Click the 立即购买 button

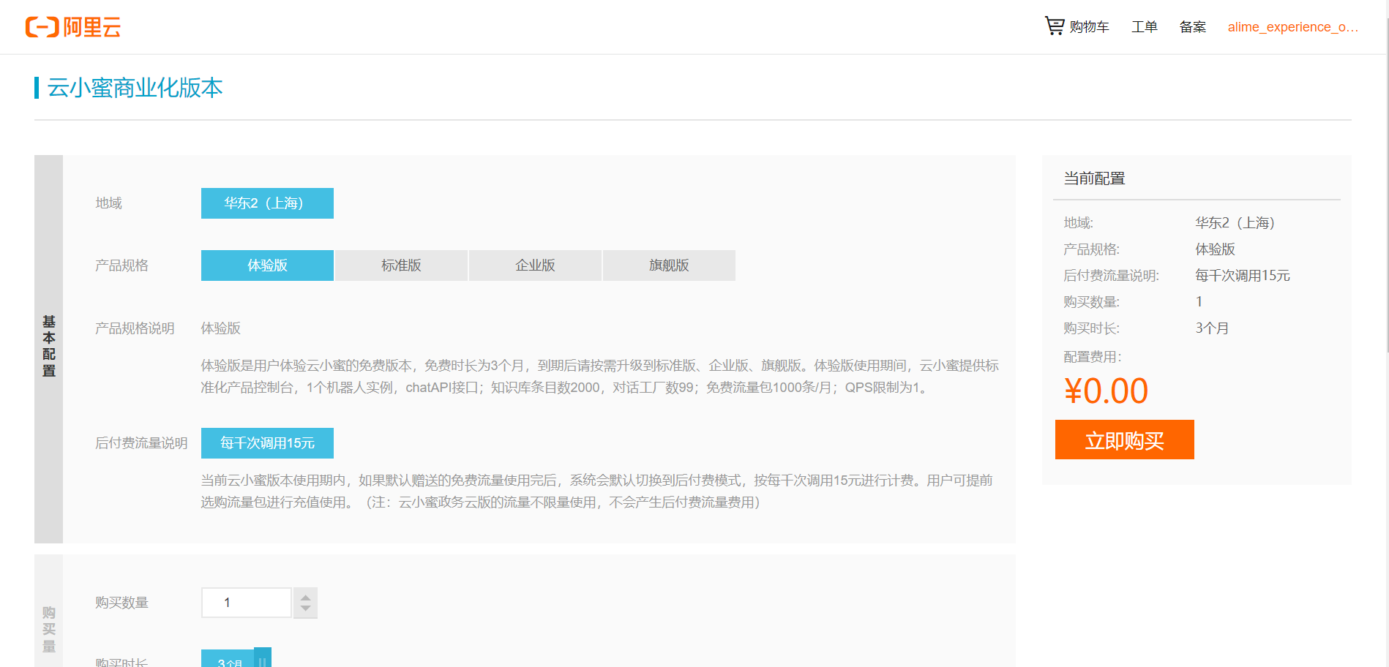point(1124,440)
